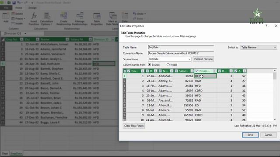Open filter for Name column in background table
This screenshot has height=157, width=280.
pos(67,39)
